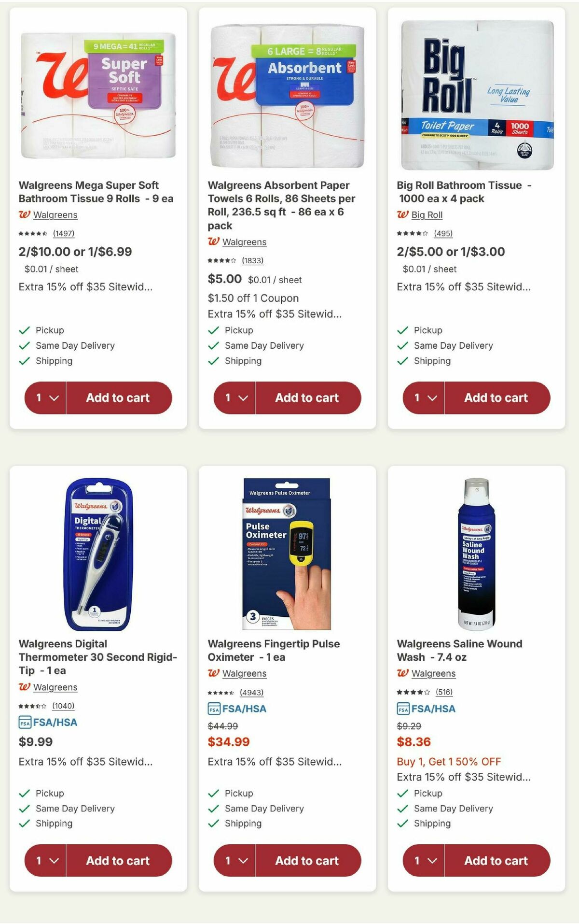
Task: Click the FSA icon on Pulse Oximeter listing
Action: pyautogui.click(x=214, y=709)
